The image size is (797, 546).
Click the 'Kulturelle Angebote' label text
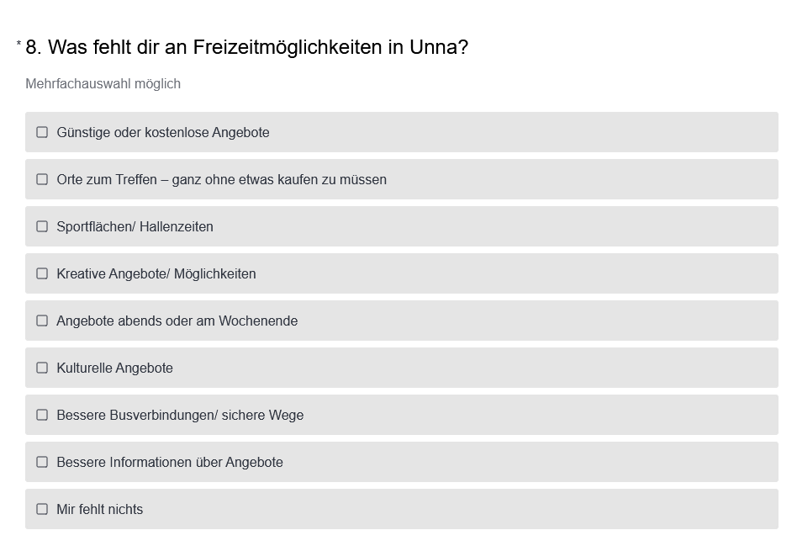coord(114,368)
